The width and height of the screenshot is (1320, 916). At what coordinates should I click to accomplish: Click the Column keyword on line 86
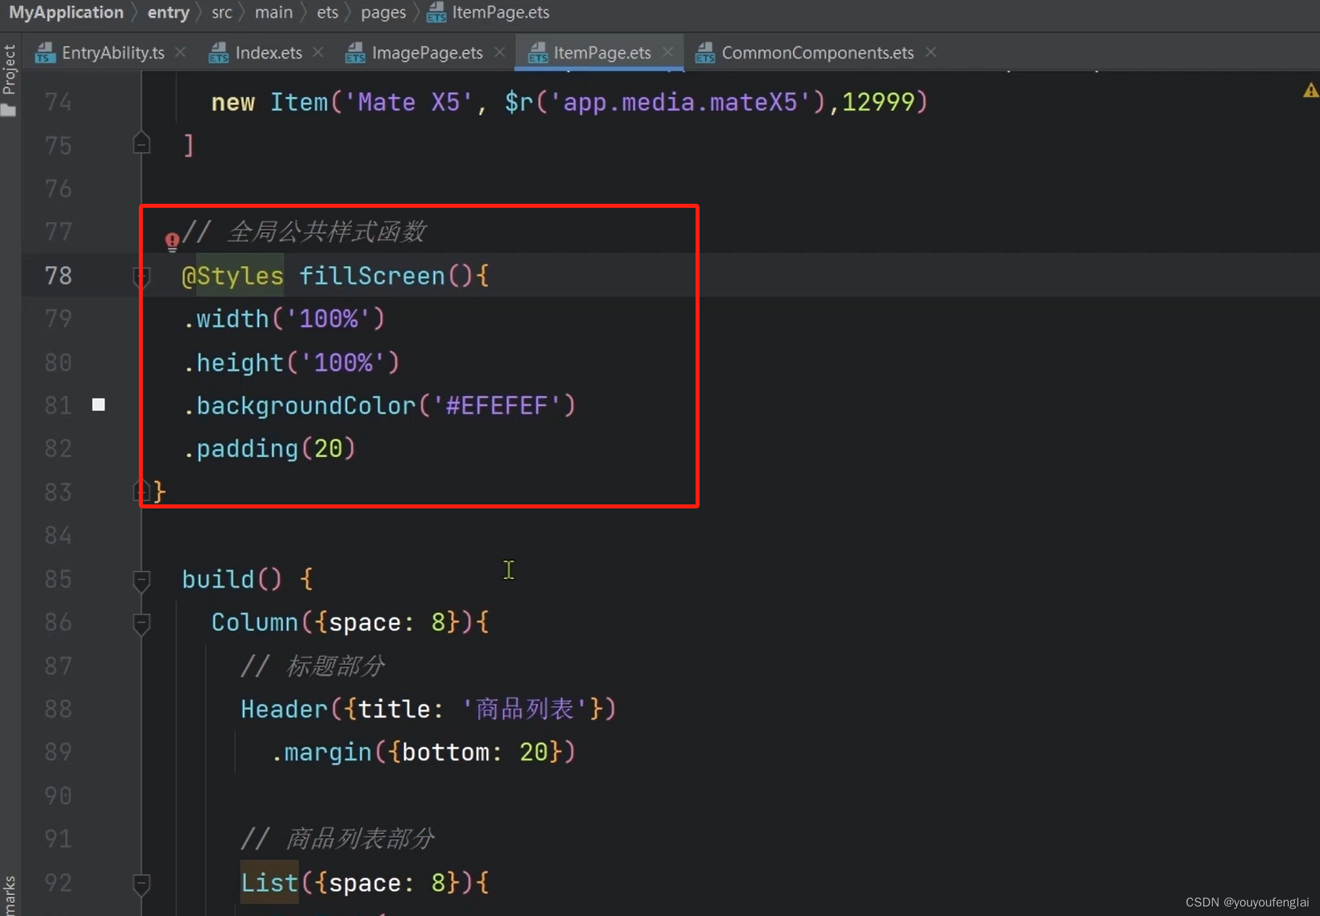click(255, 622)
